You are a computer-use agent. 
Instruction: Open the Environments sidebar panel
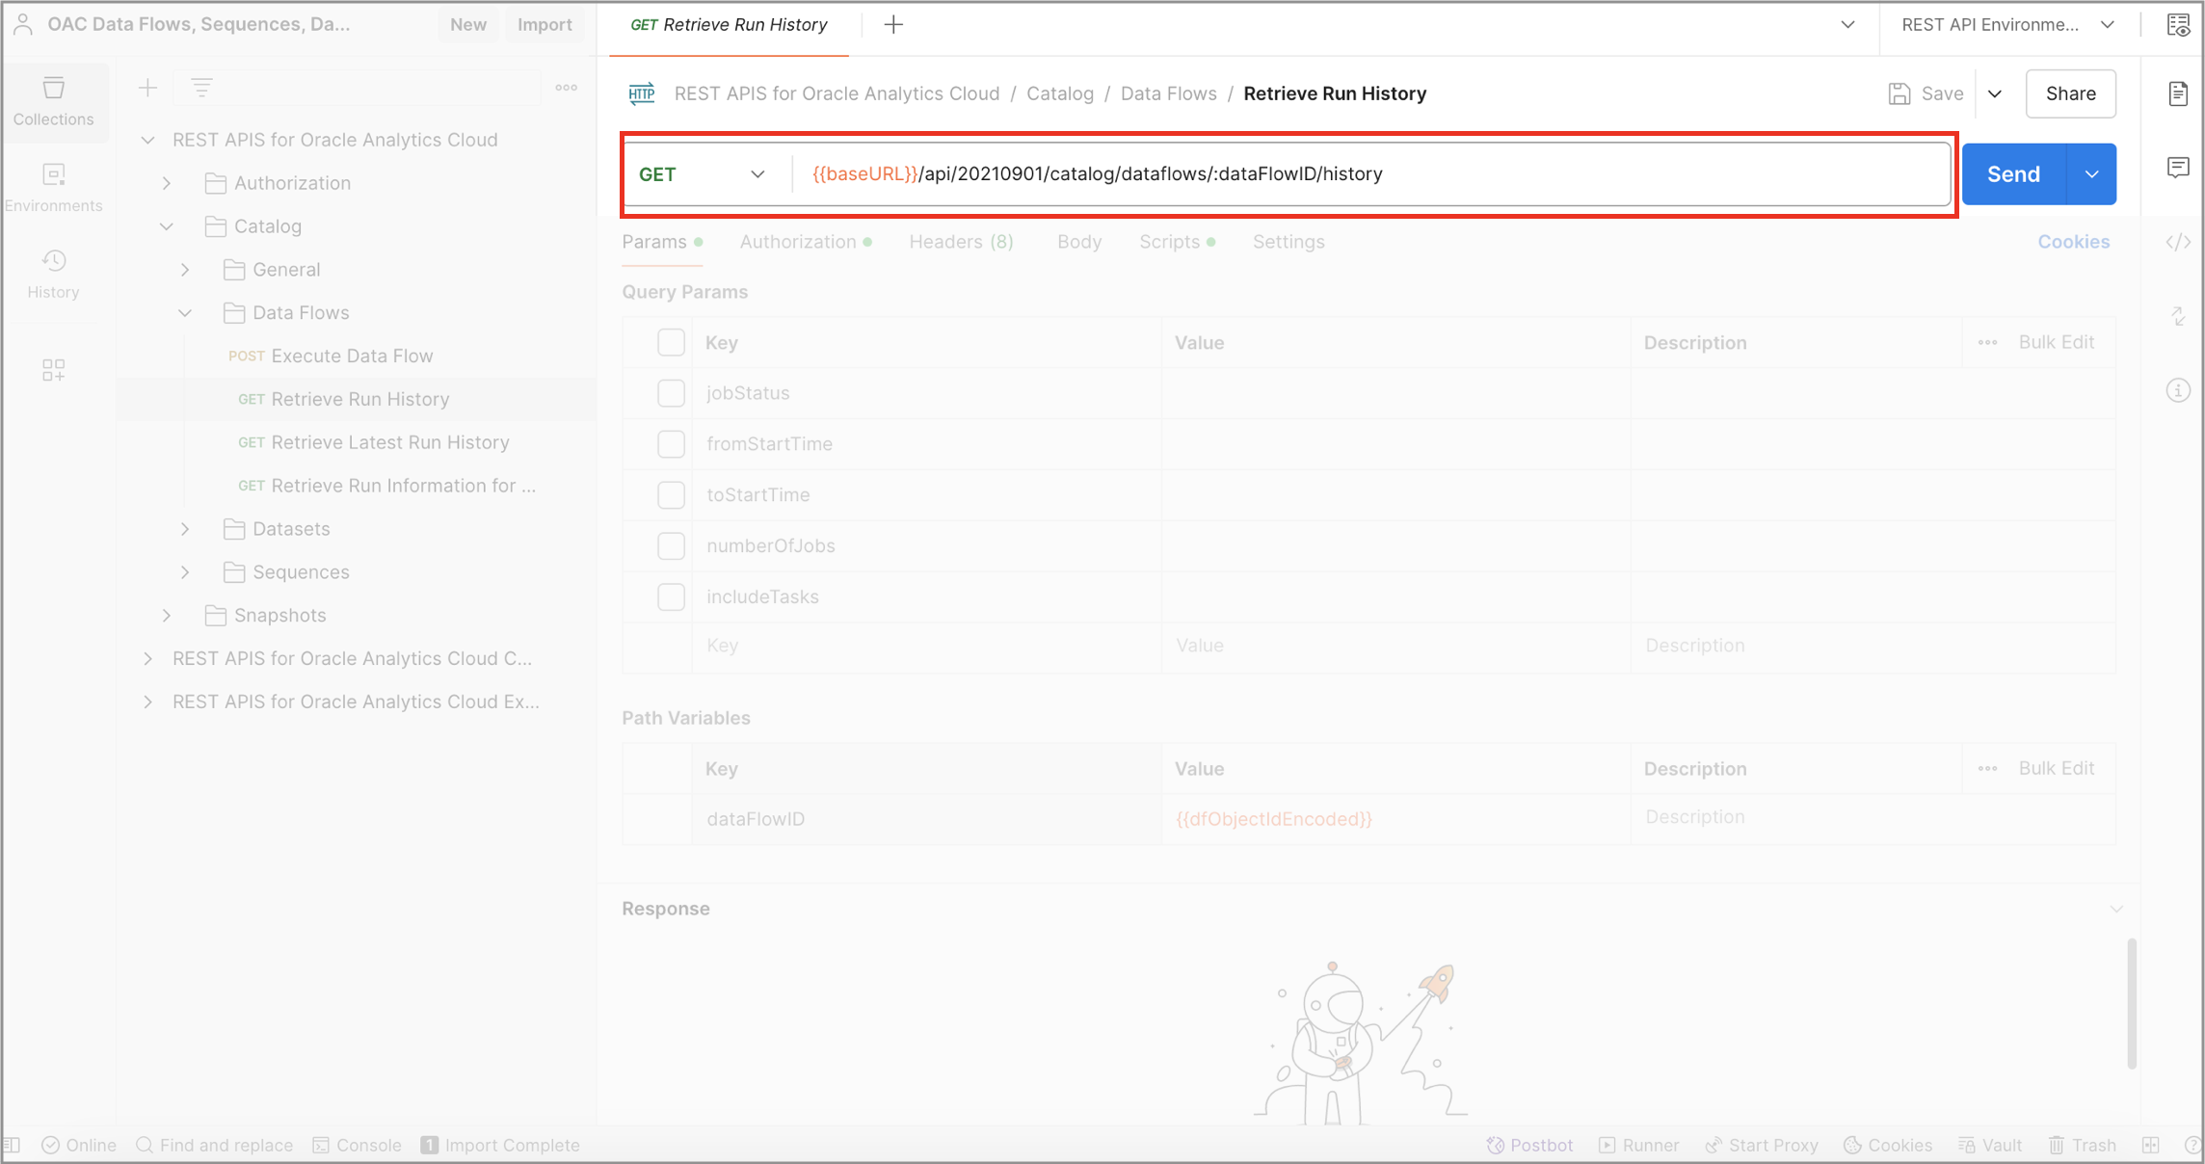(x=53, y=186)
